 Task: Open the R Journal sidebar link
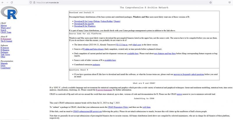7,41
